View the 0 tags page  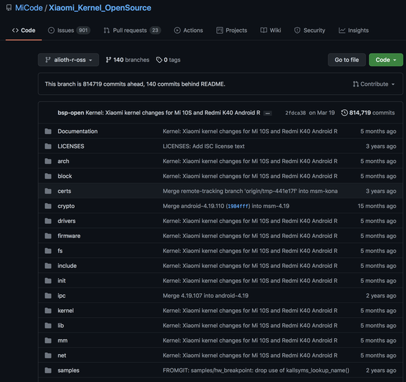click(x=168, y=60)
